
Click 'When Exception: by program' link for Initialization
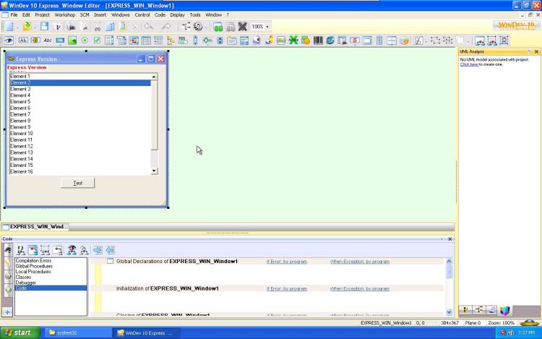(x=359, y=288)
